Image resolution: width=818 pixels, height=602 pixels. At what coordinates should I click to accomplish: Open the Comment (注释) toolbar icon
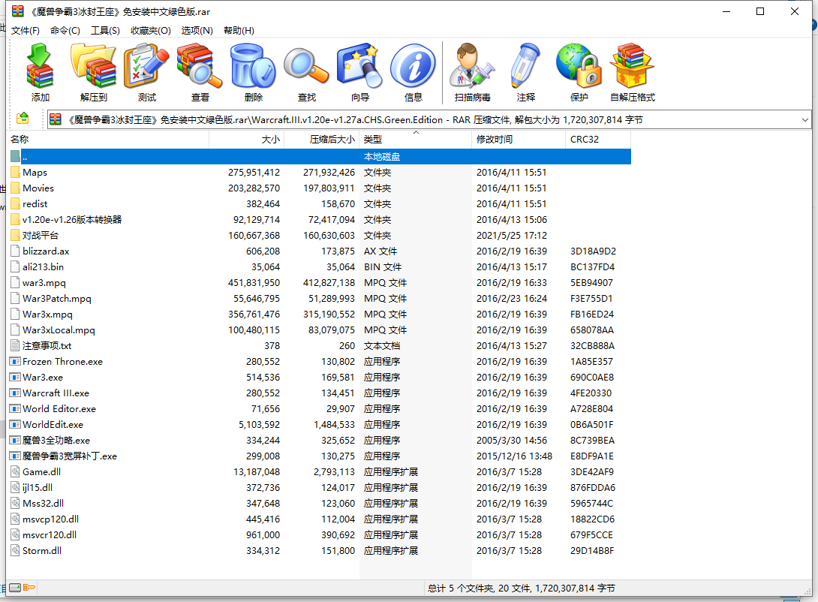pos(525,72)
